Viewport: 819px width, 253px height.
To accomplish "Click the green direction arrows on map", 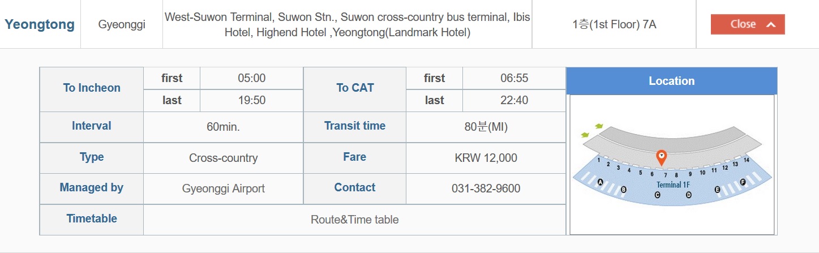I will point(592,130).
